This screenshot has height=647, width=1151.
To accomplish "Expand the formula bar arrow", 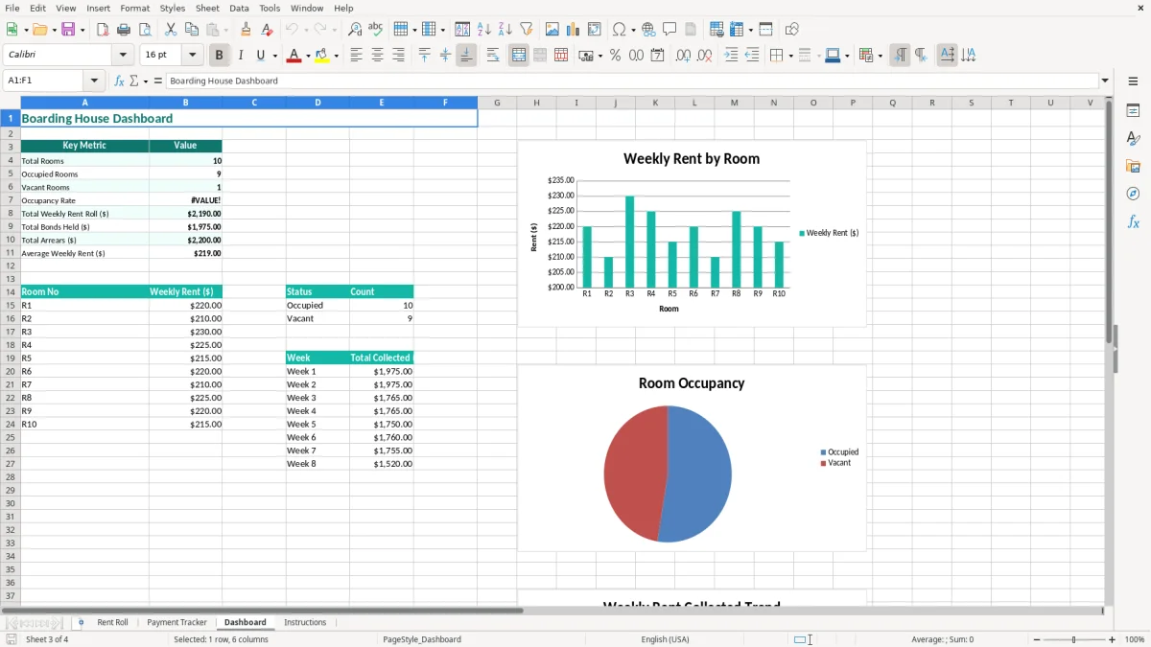I will 1105,81.
